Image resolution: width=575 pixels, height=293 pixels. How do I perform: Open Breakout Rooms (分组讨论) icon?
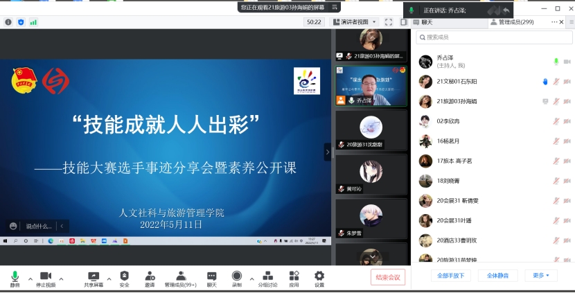click(268, 276)
